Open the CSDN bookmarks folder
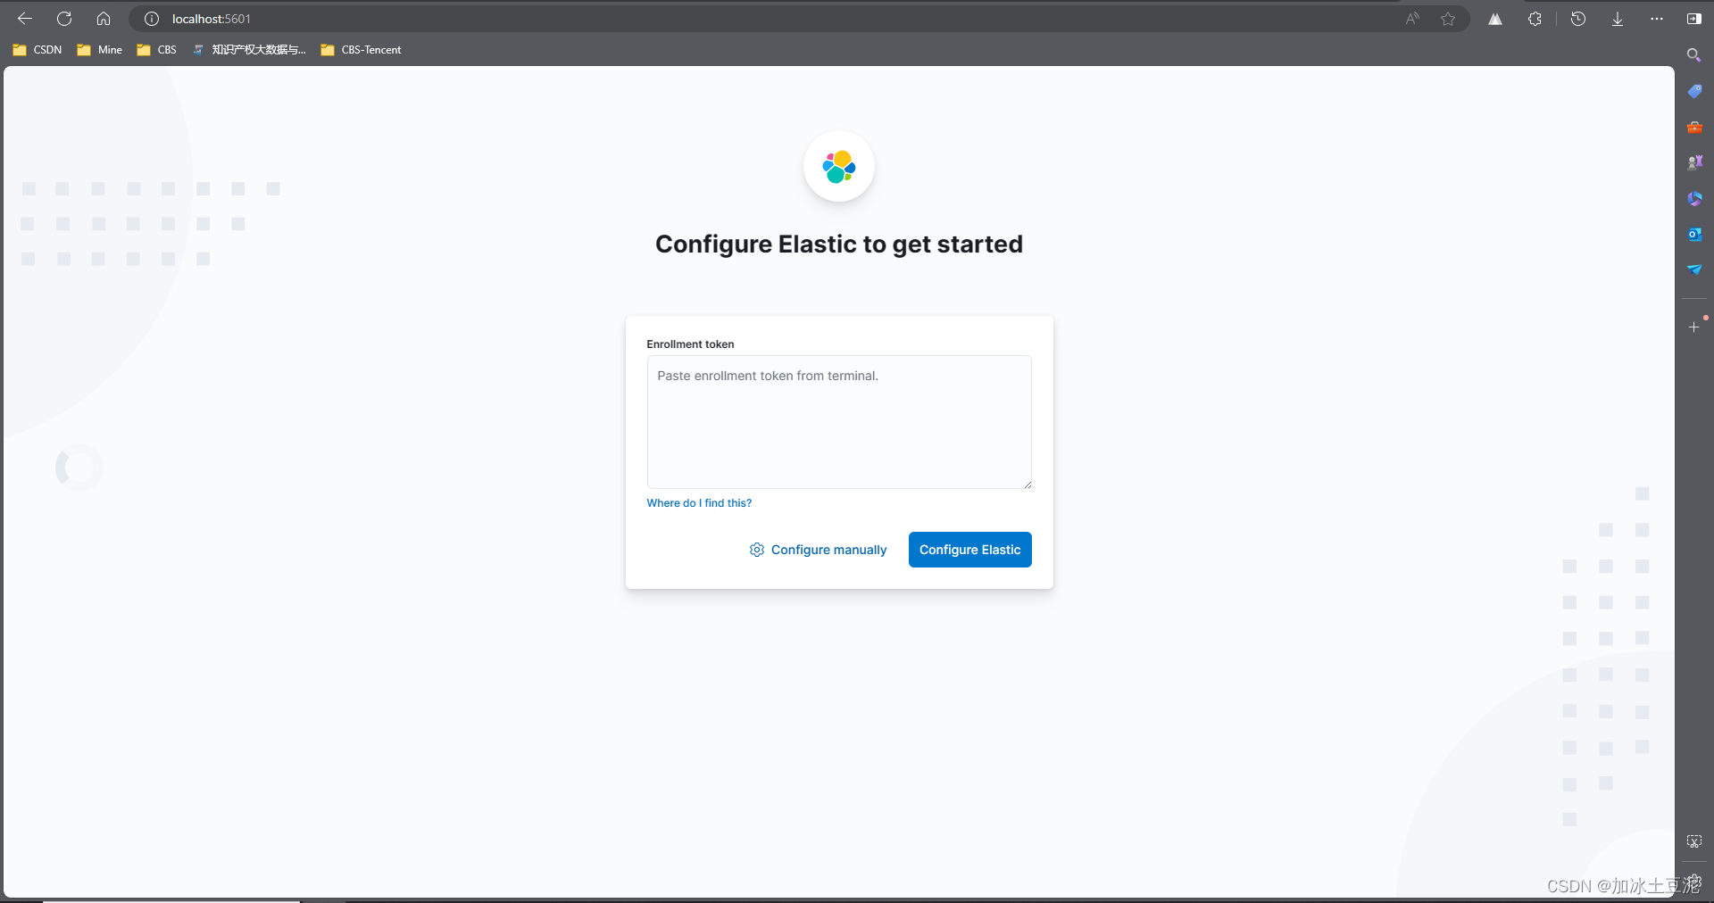The height and width of the screenshot is (903, 1714). pos(37,50)
